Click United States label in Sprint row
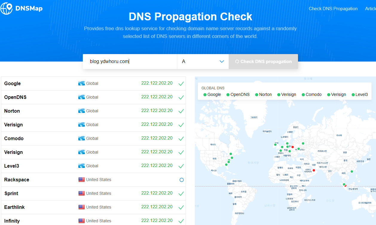This screenshot has height=225, width=376. [99, 193]
